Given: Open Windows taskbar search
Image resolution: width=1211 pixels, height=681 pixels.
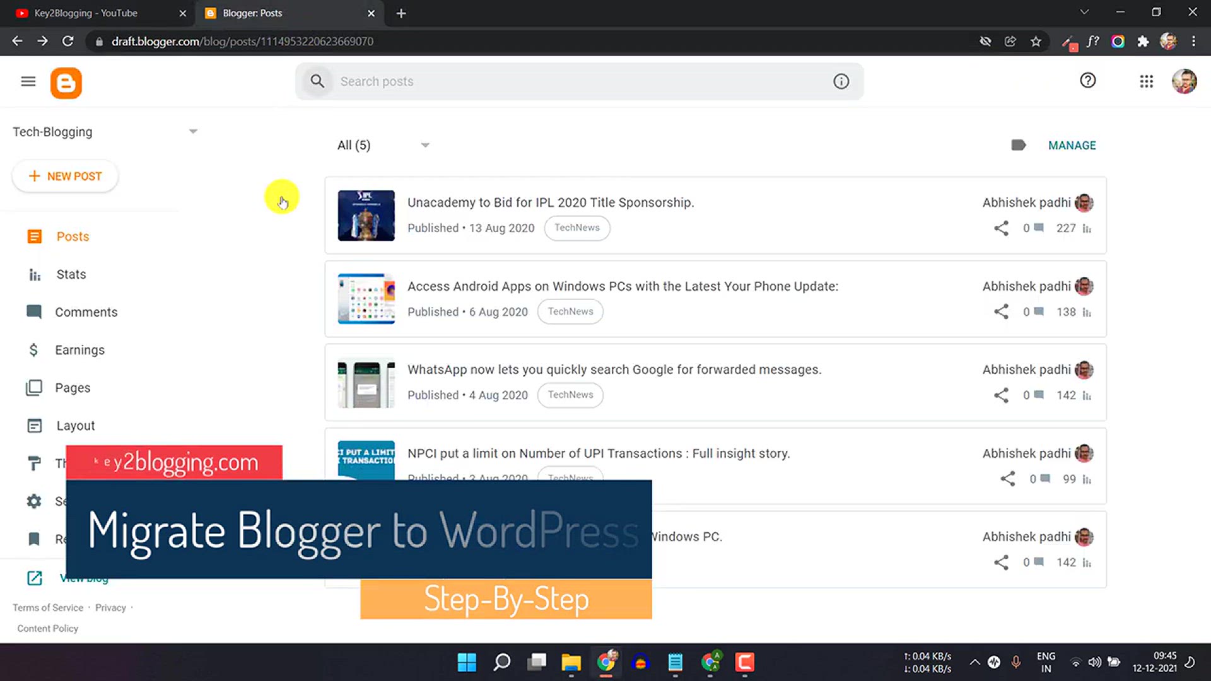Looking at the screenshot, I should click(x=502, y=662).
